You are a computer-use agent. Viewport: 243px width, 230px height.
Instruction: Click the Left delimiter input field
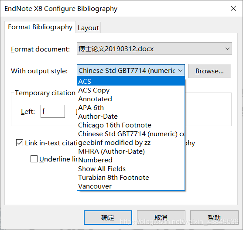click(x=53, y=111)
